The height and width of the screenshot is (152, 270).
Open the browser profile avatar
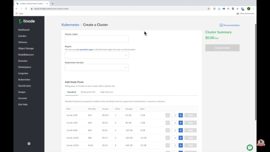click(x=249, y=9)
